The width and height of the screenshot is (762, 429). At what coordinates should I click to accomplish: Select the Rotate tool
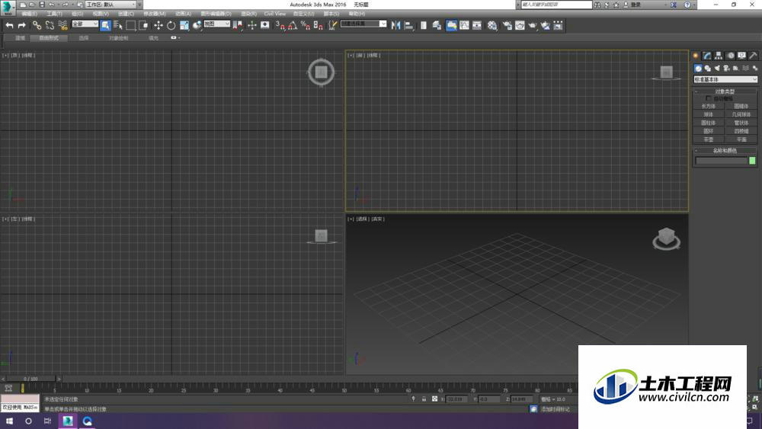(x=171, y=25)
